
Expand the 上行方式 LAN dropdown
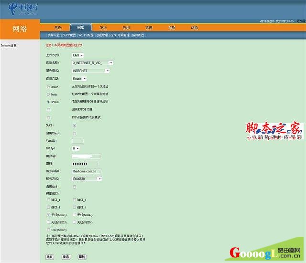pyautogui.click(x=78, y=55)
